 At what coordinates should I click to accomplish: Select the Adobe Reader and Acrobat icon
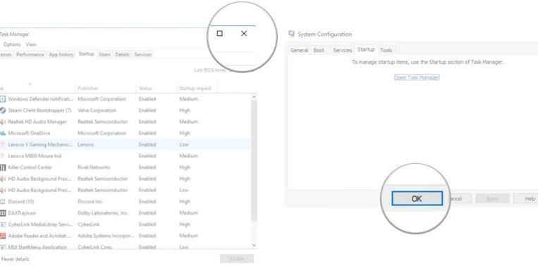pyautogui.click(x=3, y=236)
